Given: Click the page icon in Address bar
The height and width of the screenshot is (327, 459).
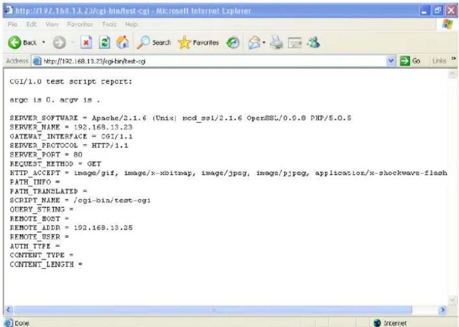Looking at the screenshot, I should [37, 61].
